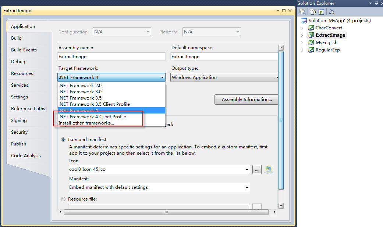Click the View Class Diagram toolbar icon
This screenshot has width=383, height=227.
(332, 12)
